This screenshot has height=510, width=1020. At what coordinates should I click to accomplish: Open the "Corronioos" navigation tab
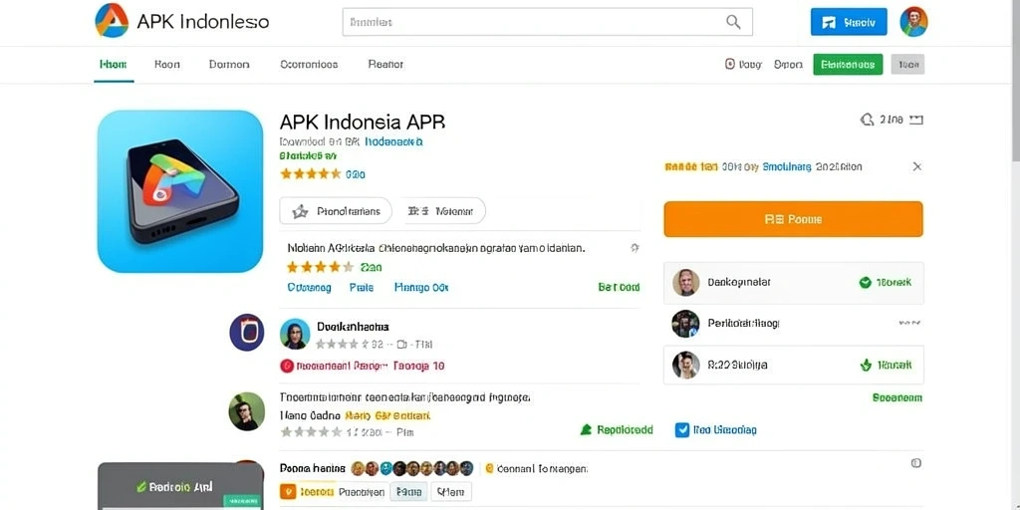(x=309, y=65)
